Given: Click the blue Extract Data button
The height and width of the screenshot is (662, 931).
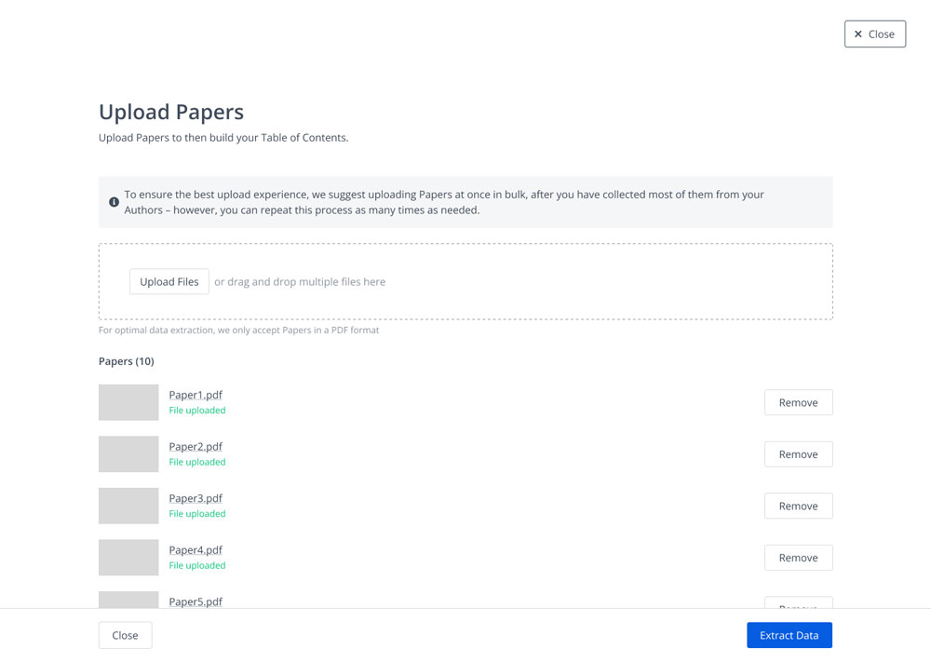Looking at the screenshot, I should [x=789, y=635].
